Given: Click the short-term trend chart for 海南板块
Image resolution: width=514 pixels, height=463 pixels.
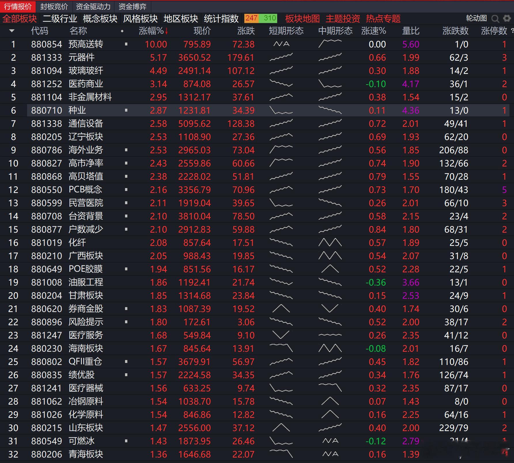Looking at the screenshot, I should tap(281, 348).
